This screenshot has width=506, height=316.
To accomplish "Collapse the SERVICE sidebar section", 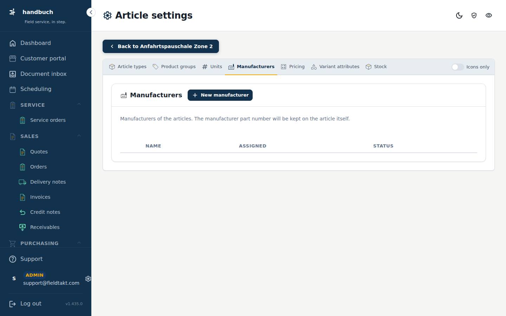I will (x=79, y=104).
